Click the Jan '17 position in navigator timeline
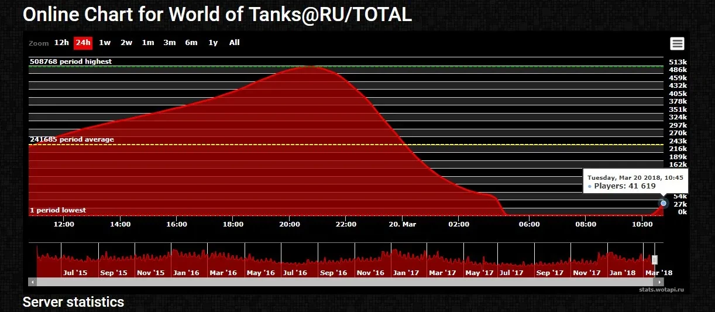 click(x=406, y=272)
